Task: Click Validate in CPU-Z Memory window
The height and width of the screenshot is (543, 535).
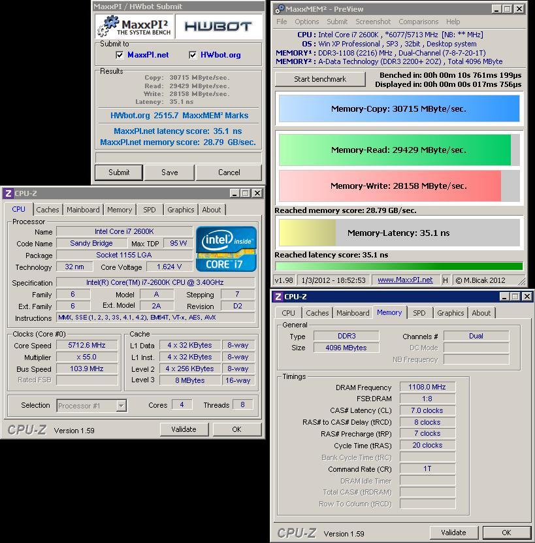Action: pos(453,533)
